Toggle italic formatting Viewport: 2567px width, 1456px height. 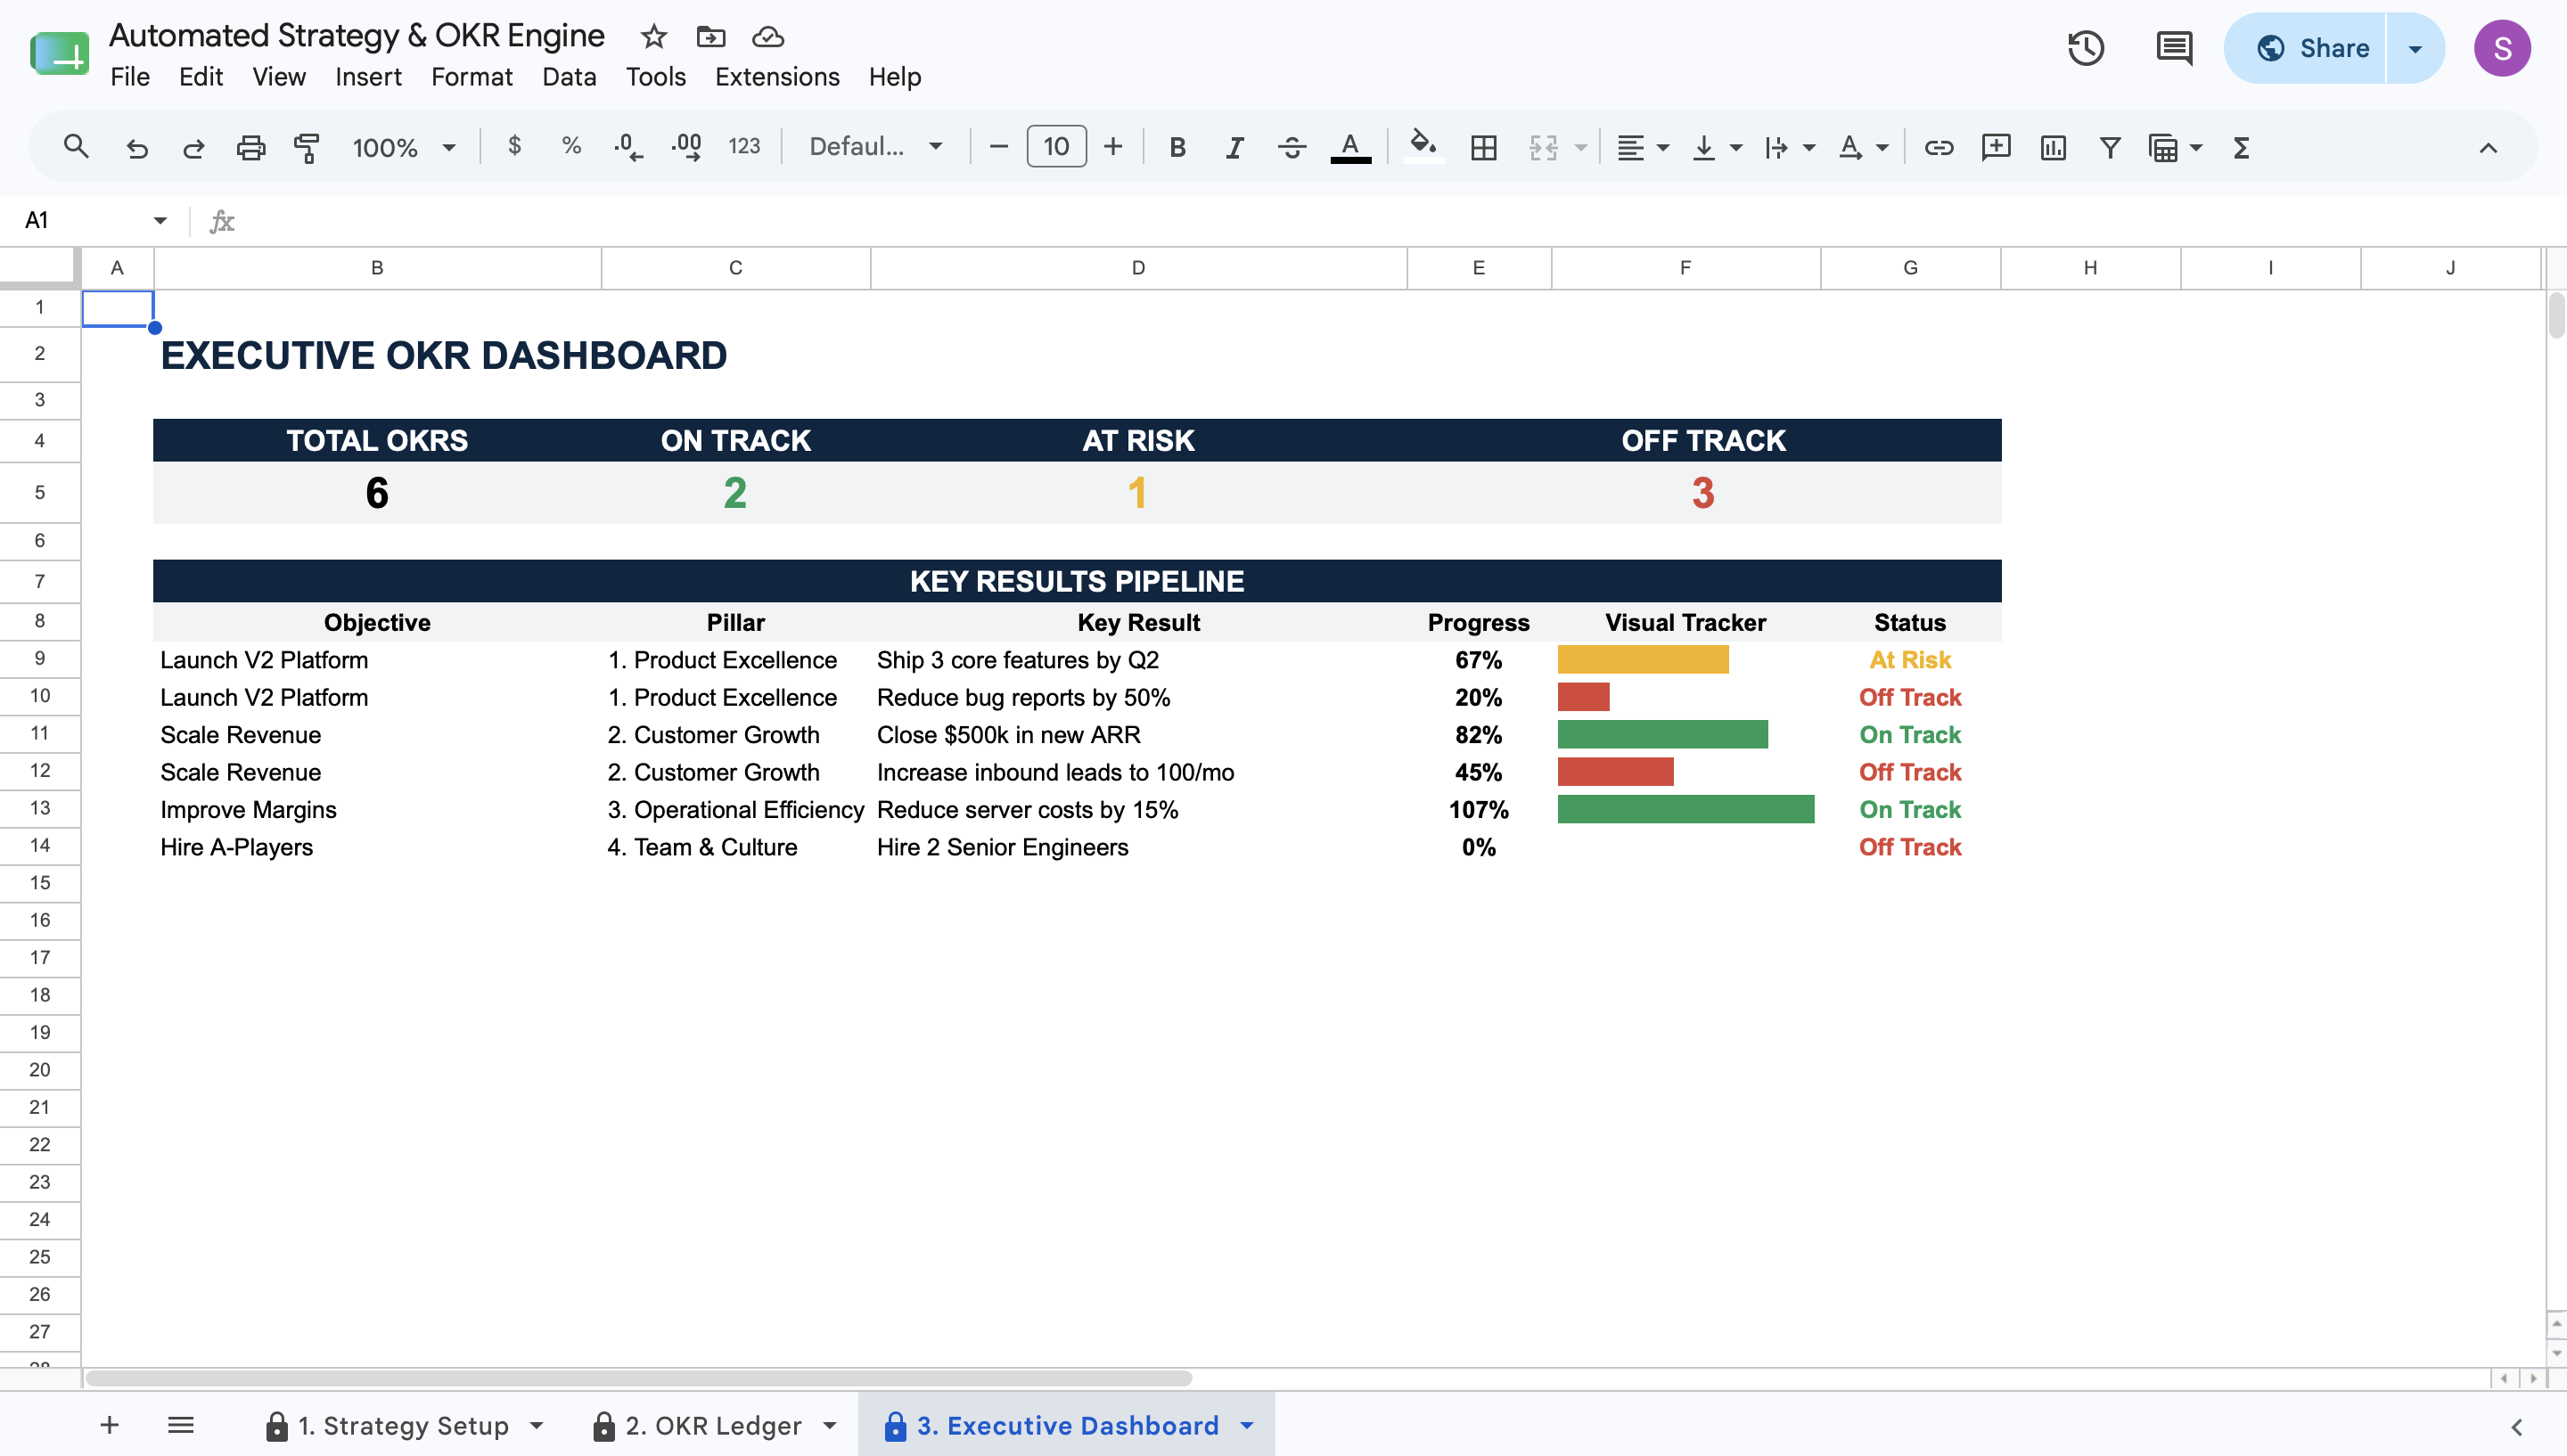(x=1235, y=147)
